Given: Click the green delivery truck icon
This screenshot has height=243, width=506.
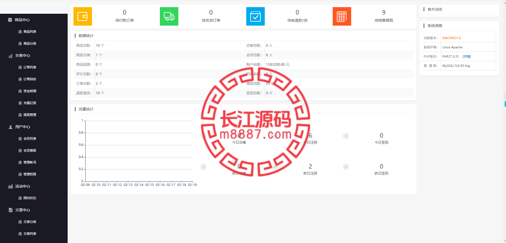Looking at the screenshot, I should tap(169, 16).
